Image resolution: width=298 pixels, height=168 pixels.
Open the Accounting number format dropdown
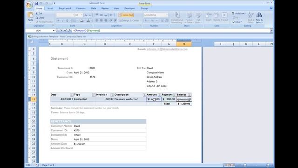167,15
